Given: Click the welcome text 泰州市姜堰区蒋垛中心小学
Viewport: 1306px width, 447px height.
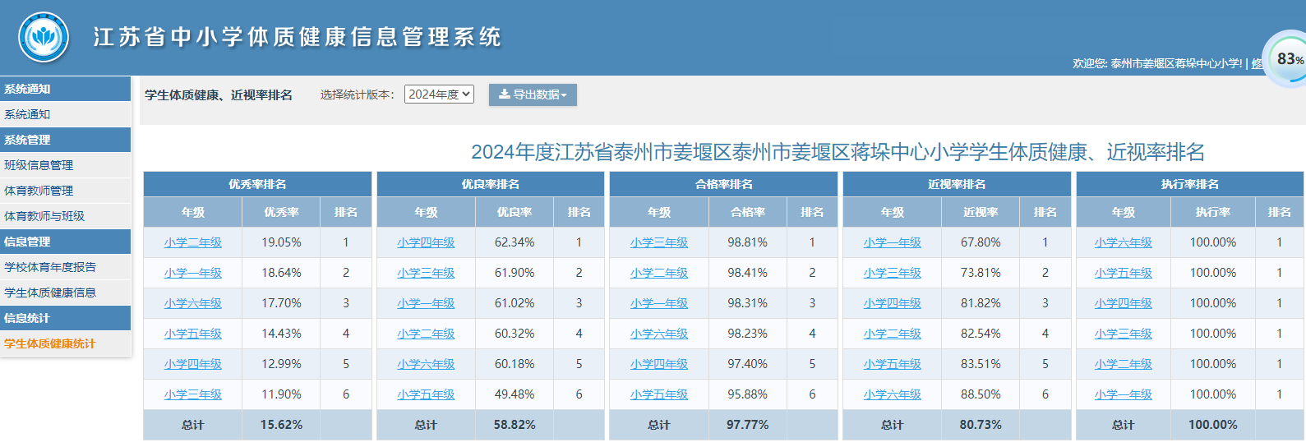Looking at the screenshot, I should [1176, 63].
